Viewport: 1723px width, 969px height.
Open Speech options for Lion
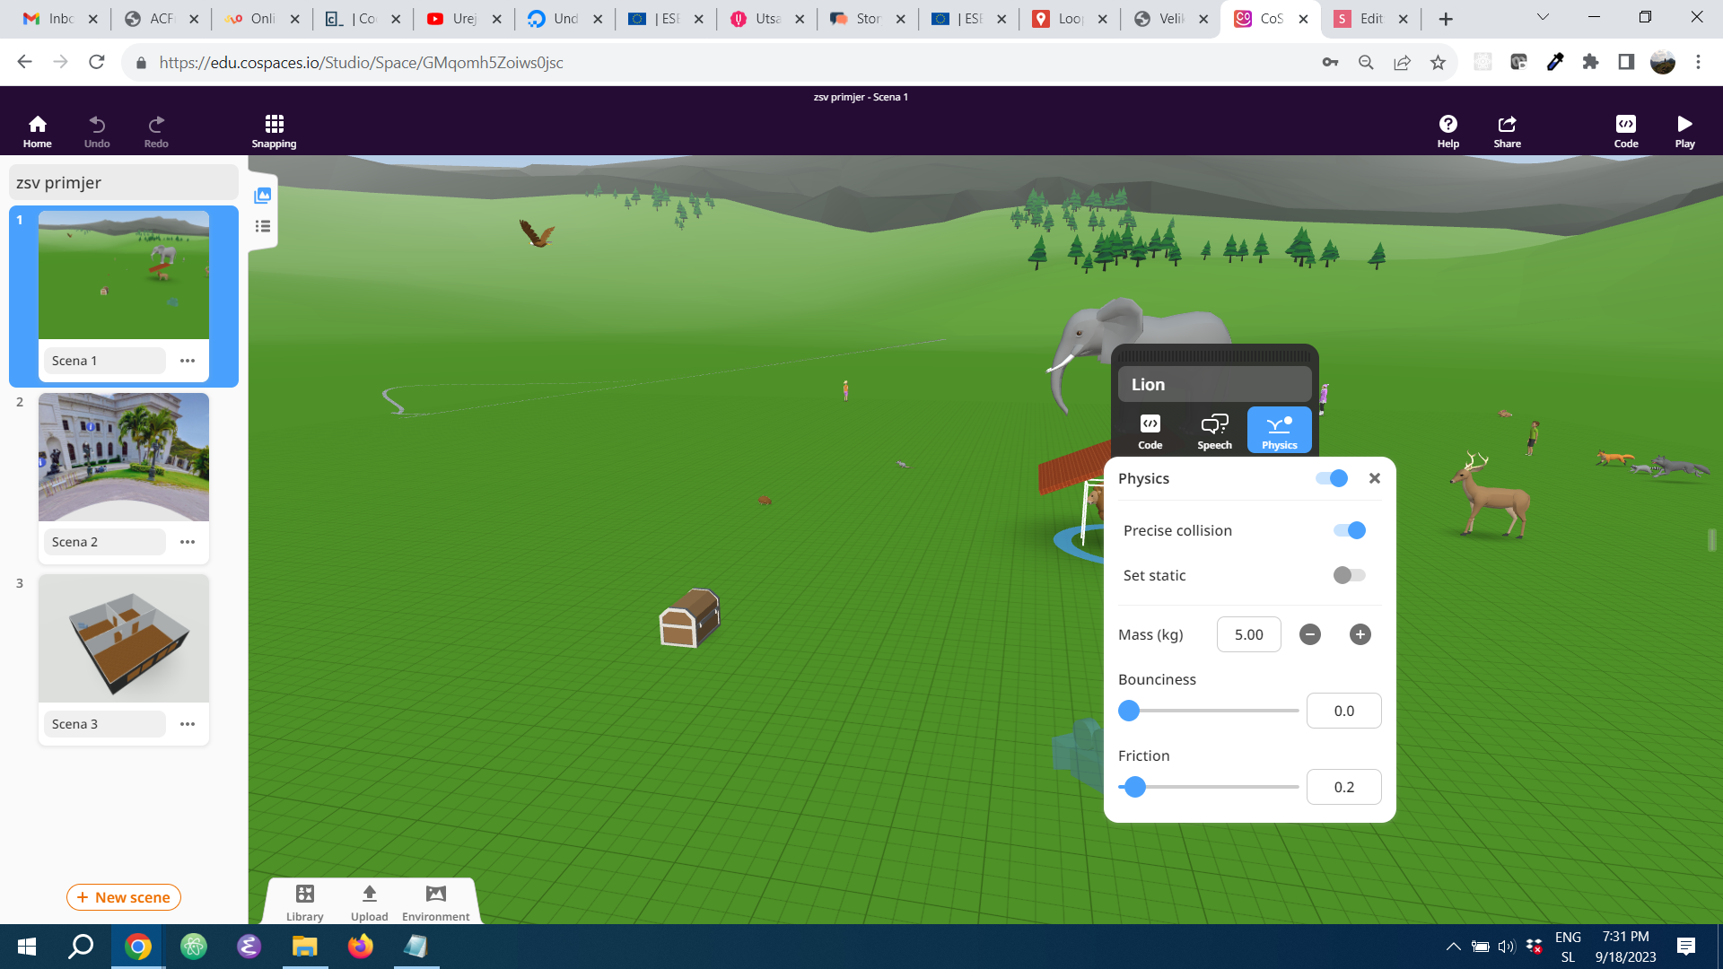pos(1214,431)
